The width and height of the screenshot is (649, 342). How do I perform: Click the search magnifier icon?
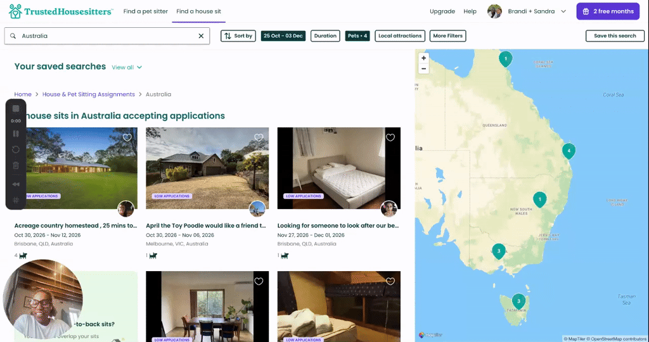point(13,36)
